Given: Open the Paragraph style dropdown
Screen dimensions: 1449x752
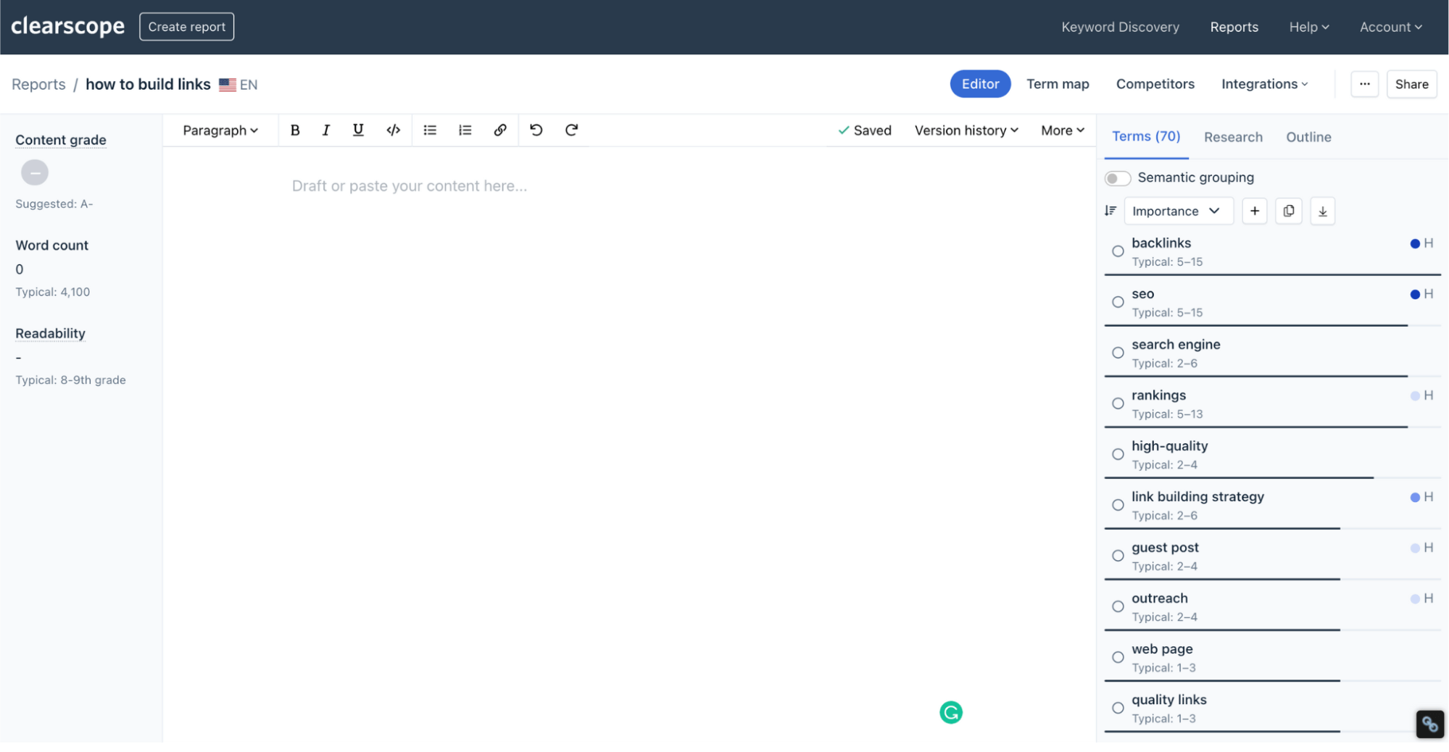Looking at the screenshot, I should click(220, 130).
